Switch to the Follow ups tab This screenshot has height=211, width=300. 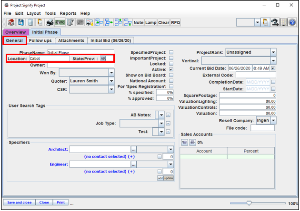click(x=40, y=40)
